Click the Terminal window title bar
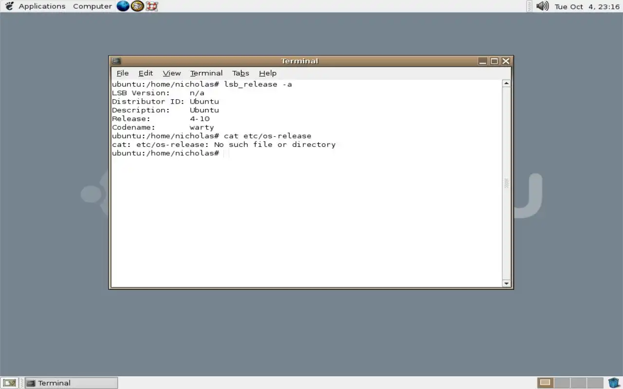The height and width of the screenshot is (389, 623). click(299, 61)
